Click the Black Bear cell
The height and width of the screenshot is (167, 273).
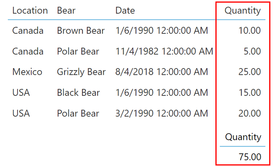(x=79, y=93)
